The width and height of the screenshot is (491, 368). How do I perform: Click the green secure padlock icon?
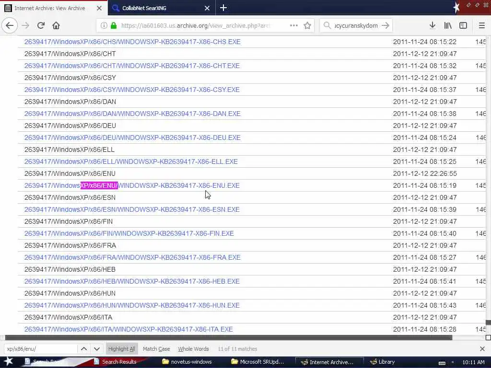click(x=114, y=25)
